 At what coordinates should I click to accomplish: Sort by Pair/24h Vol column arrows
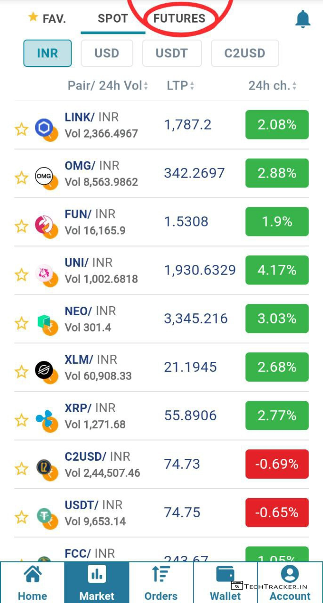coord(146,86)
